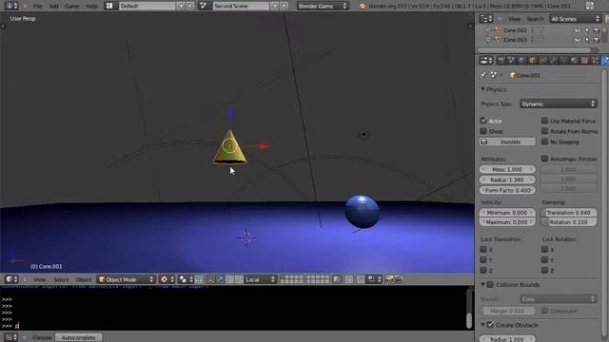Click the OpenGL render animation icon
609x342 pixels.
(399, 279)
